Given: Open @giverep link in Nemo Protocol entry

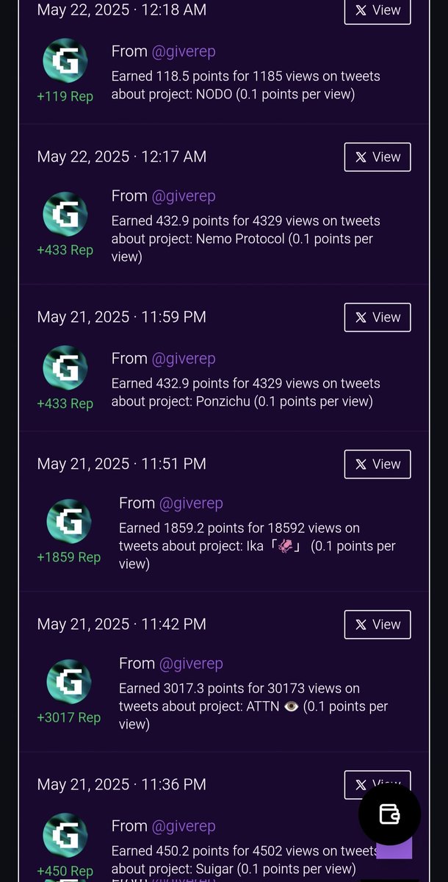Looking at the screenshot, I should pyautogui.click(x=184, y=196).
